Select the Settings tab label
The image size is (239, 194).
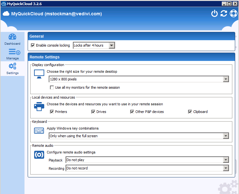click(12, 73)
